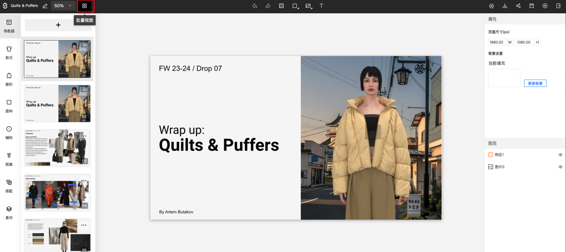This screenshot has width=566, height=252.
Task: Click the 更换背景 button
Action: [x=535, y=83]
